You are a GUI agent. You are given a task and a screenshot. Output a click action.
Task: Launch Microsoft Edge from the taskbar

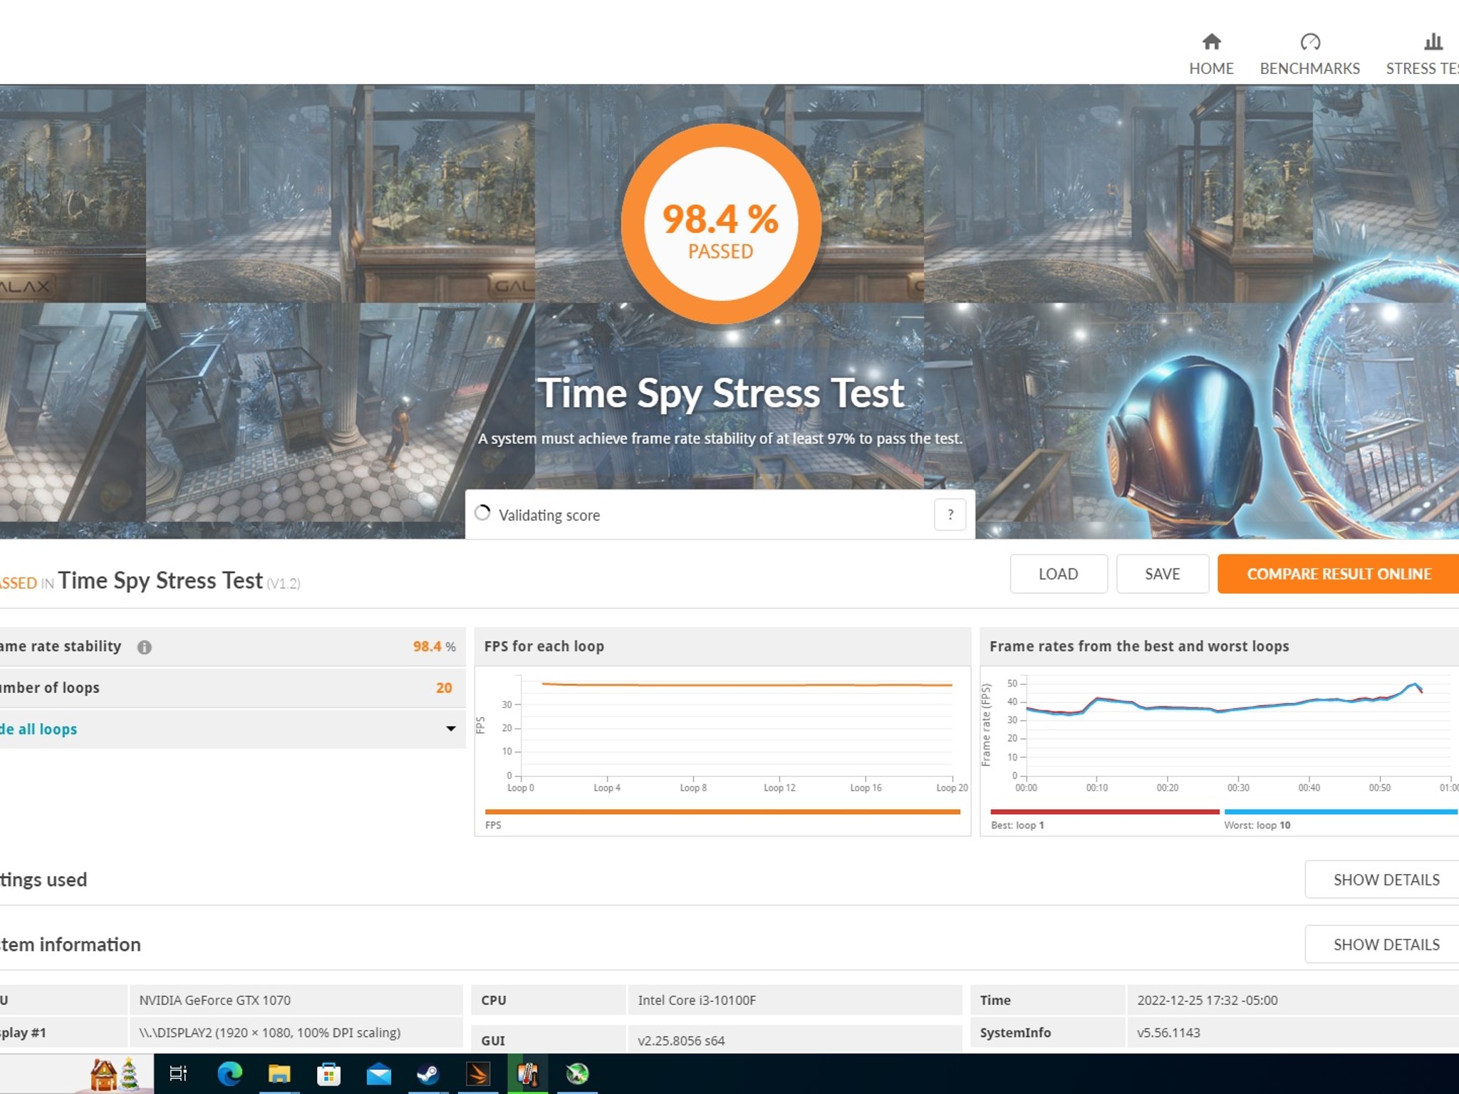[x=229, y=1073]
